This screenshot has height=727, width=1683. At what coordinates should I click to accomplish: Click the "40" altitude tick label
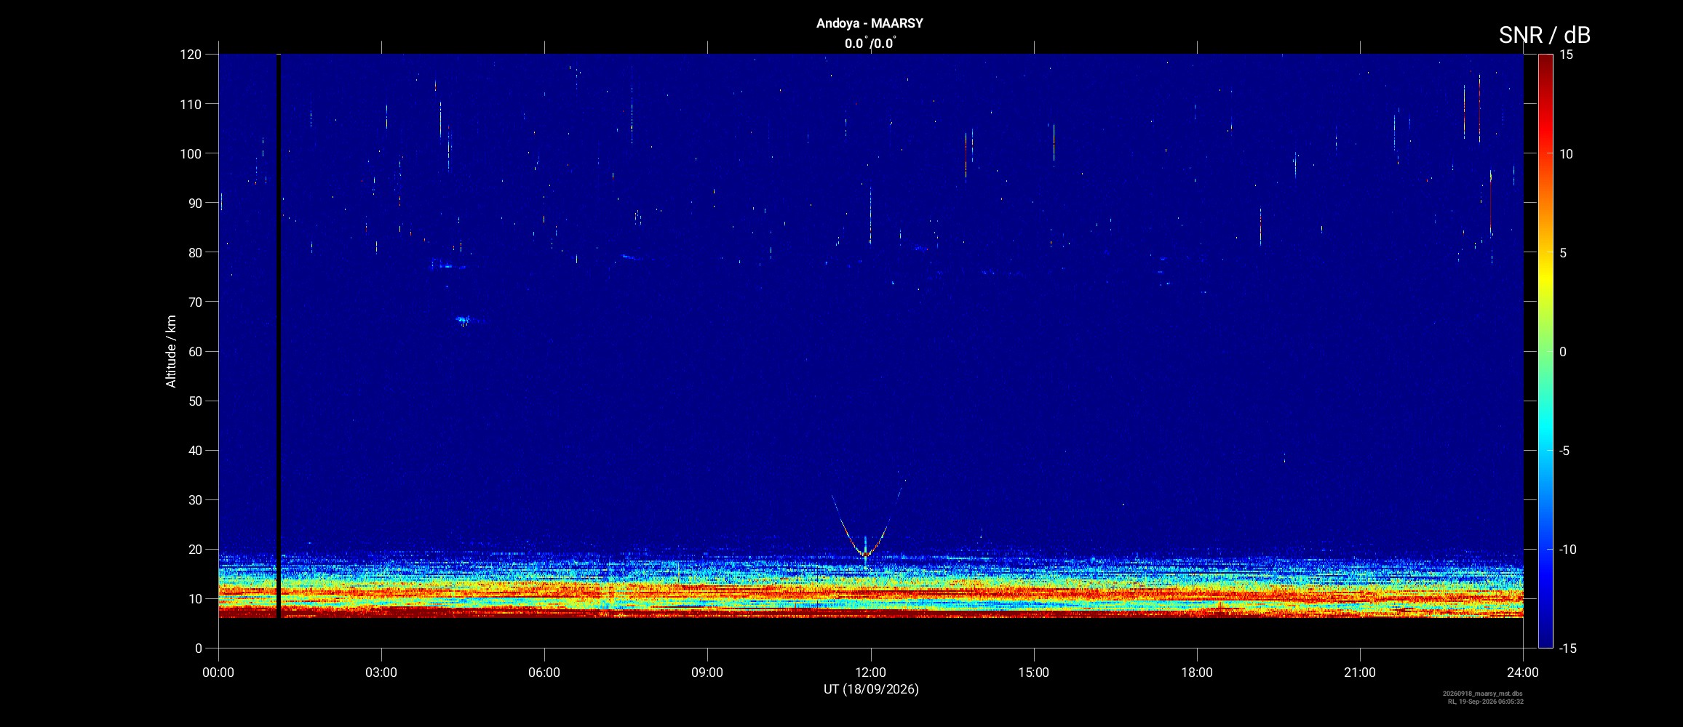pyautogui.click(x=195, y=450)
